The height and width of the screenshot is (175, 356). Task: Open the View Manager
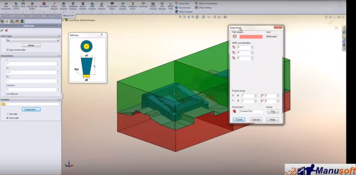pos(162,6)
